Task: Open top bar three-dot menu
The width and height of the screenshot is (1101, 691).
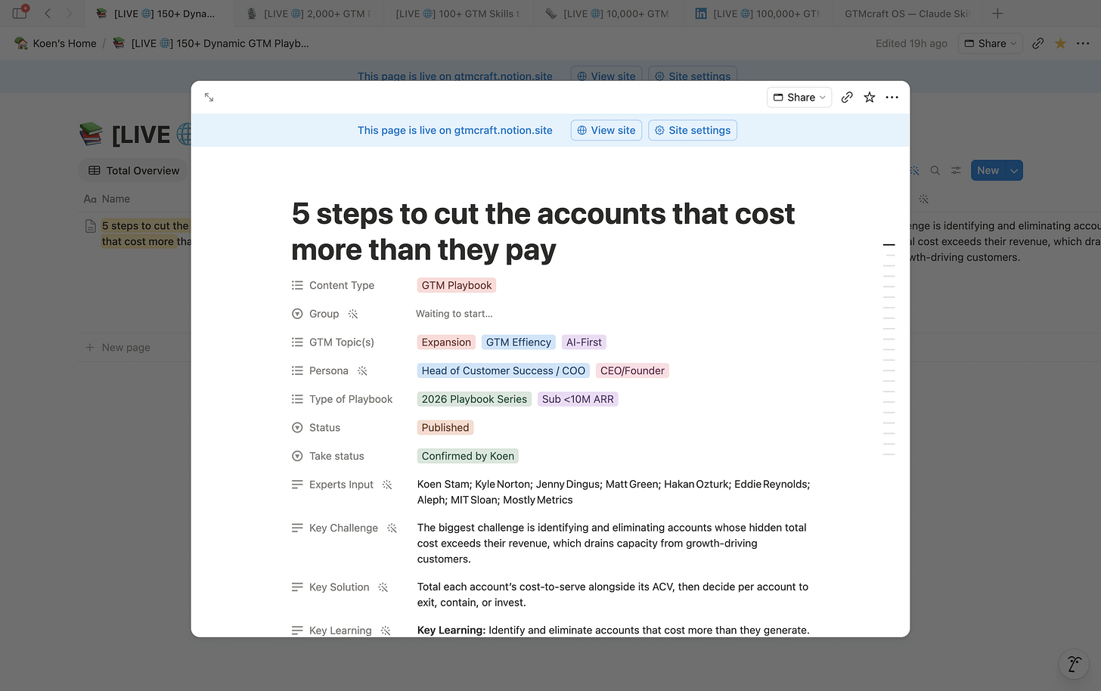Action: coord(1083,43)
